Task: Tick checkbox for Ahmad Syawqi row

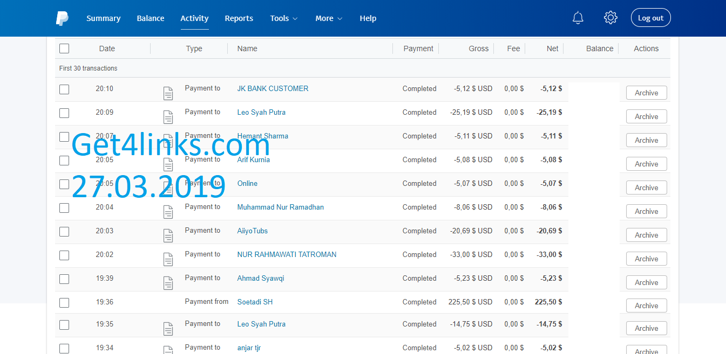Action: point(64,279)
